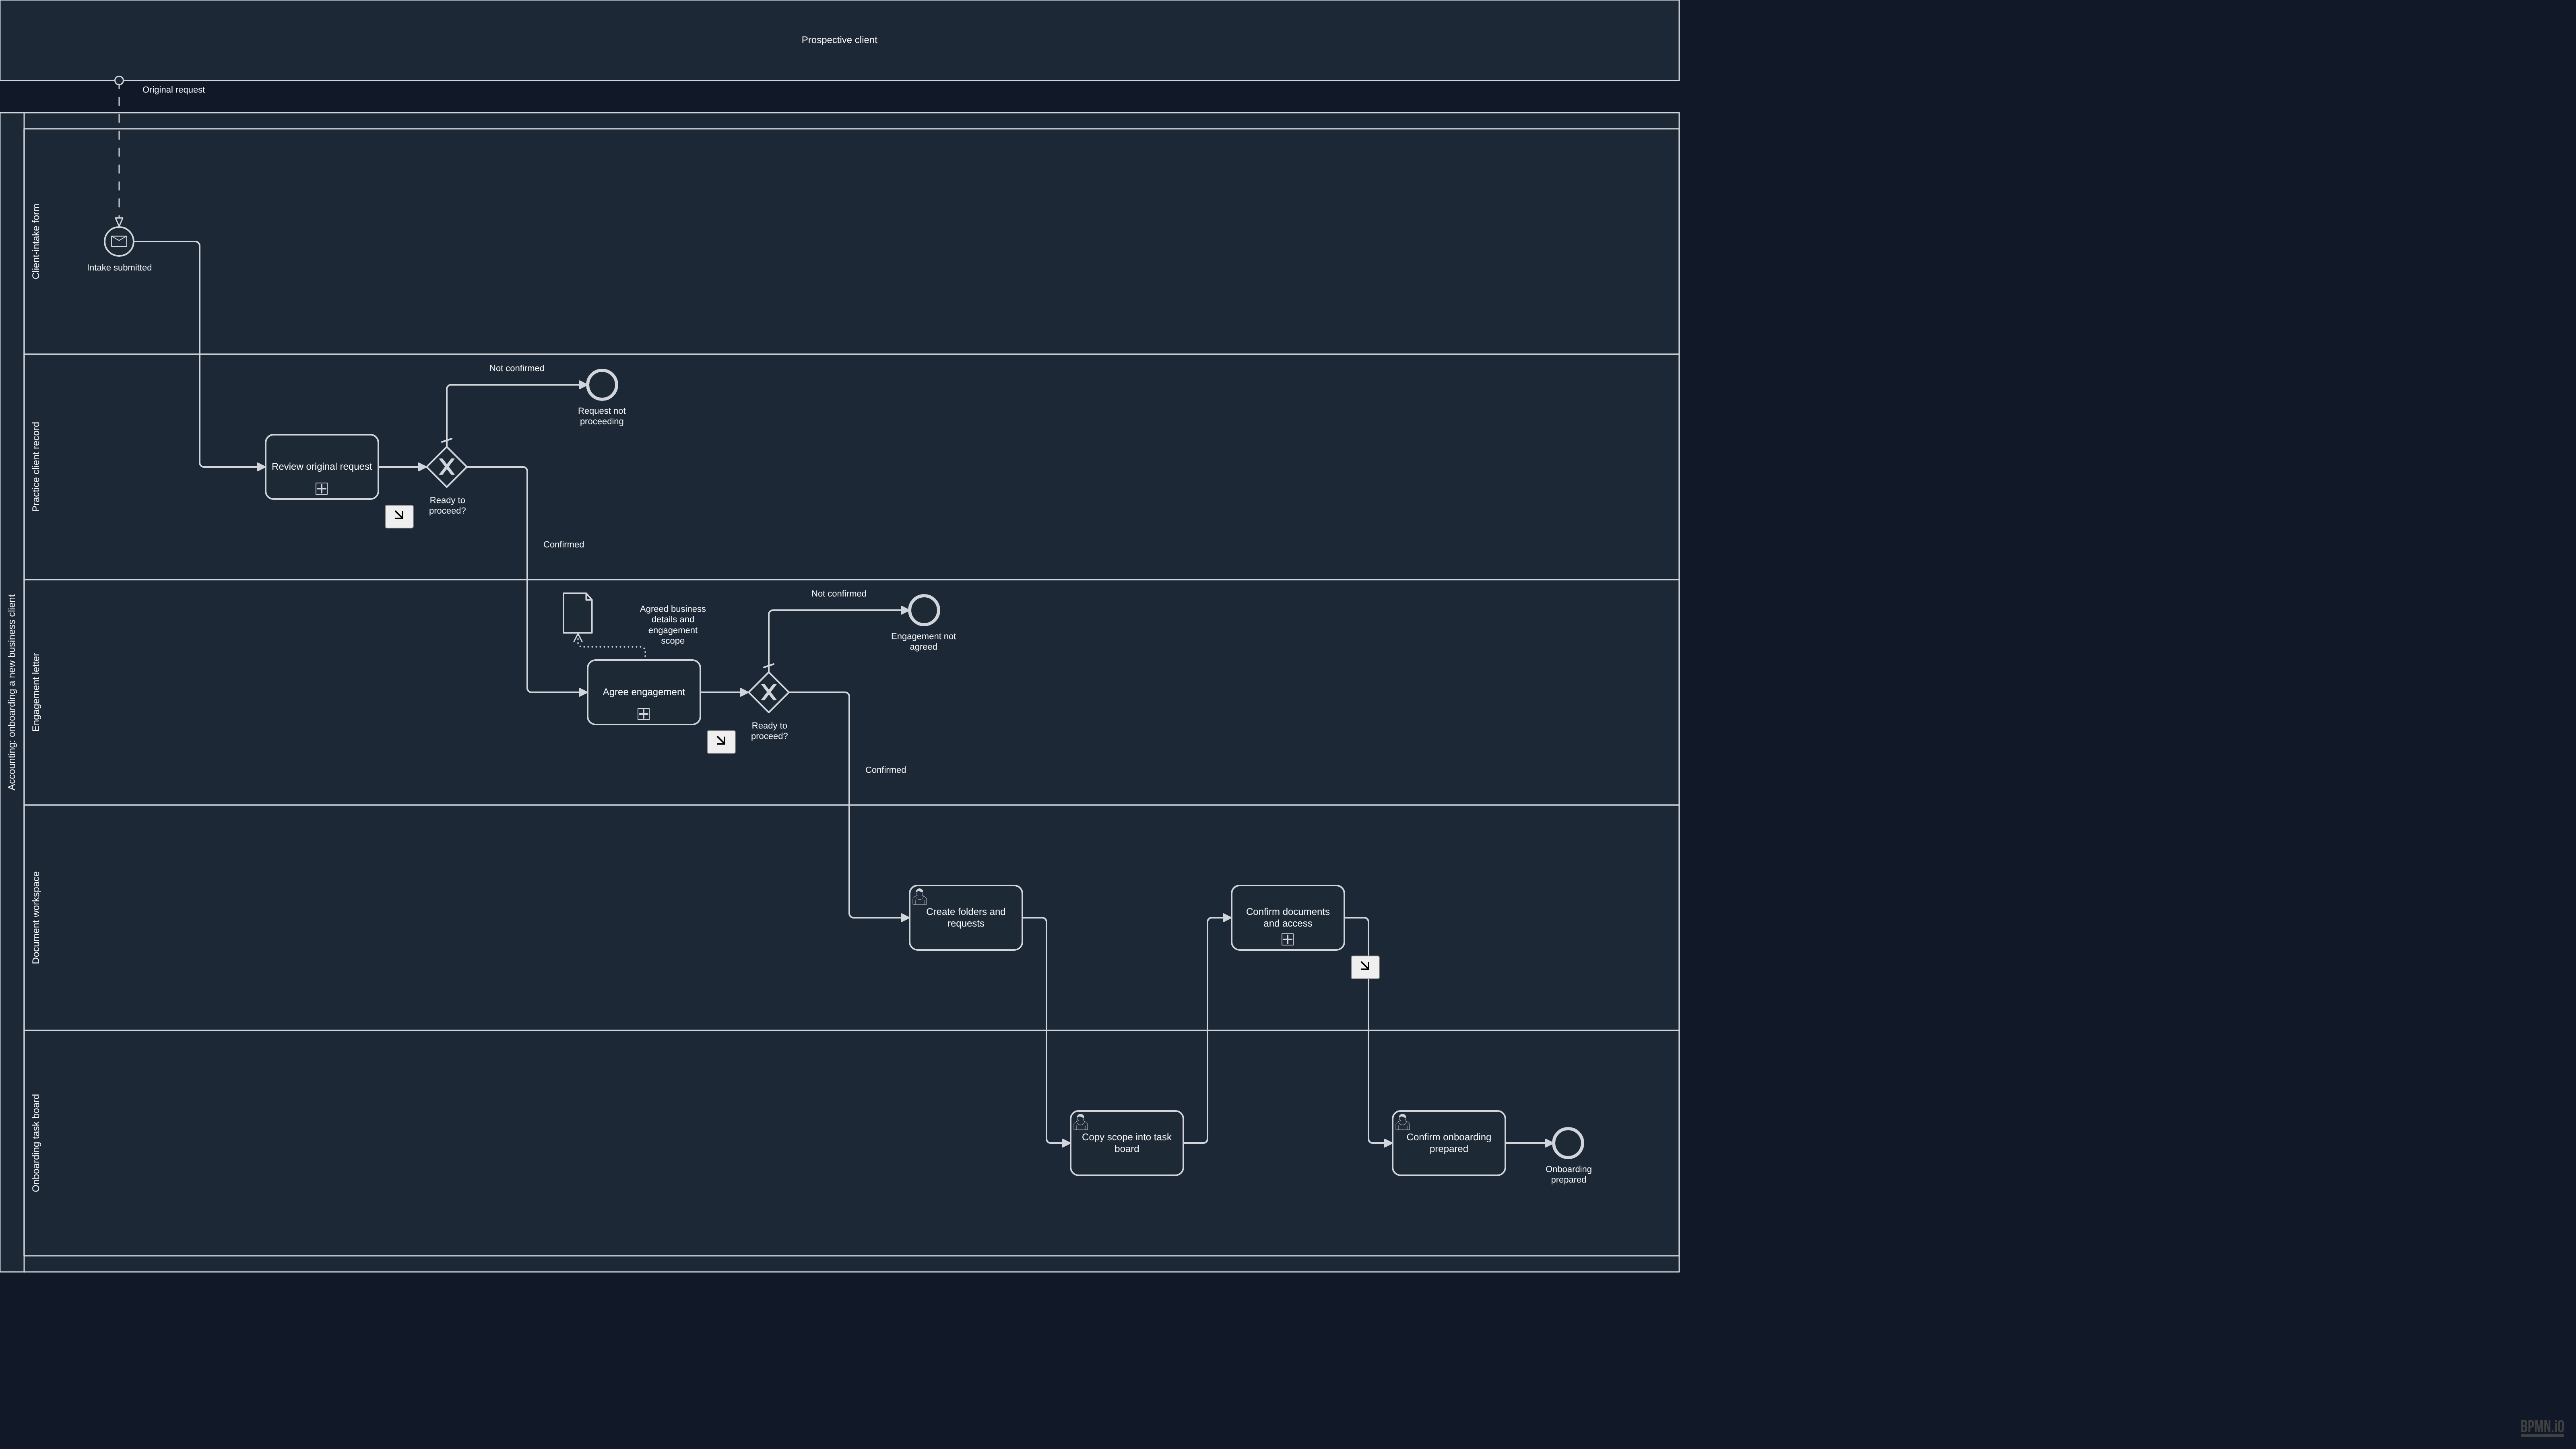The image size is (2576, 1449).
Task: Open drill-down arrow beside Confirm documents and access
Action: [1365, 967]
